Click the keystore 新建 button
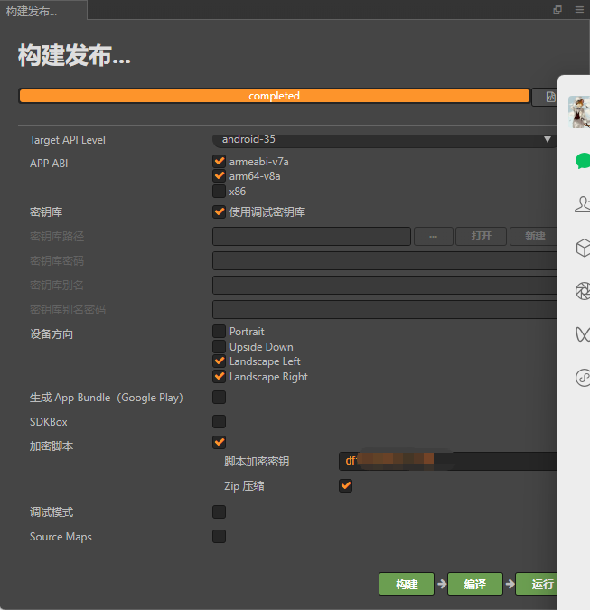Viewport: 590px width, 610px height. (x=534, y=236)
